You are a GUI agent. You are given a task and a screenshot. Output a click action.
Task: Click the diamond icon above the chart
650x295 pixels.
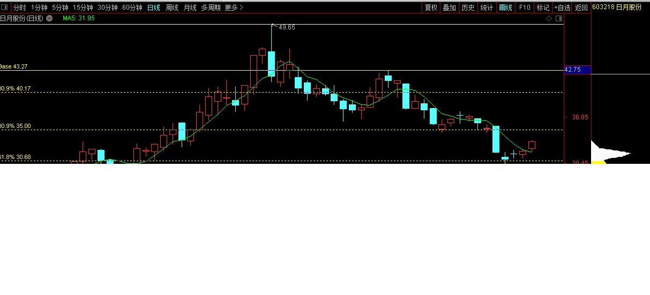[549, 18]
